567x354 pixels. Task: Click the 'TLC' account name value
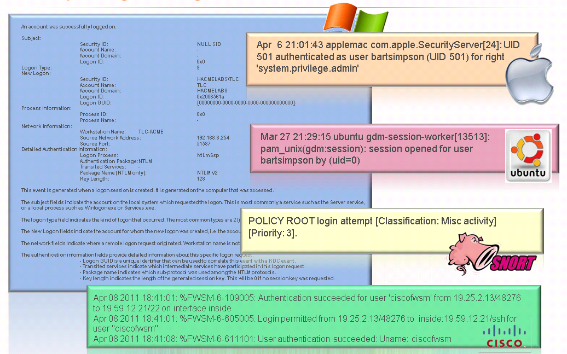coord(202,85)
